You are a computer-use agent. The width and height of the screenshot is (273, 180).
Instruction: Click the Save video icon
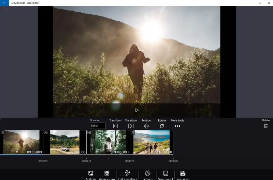coord(183,173)
